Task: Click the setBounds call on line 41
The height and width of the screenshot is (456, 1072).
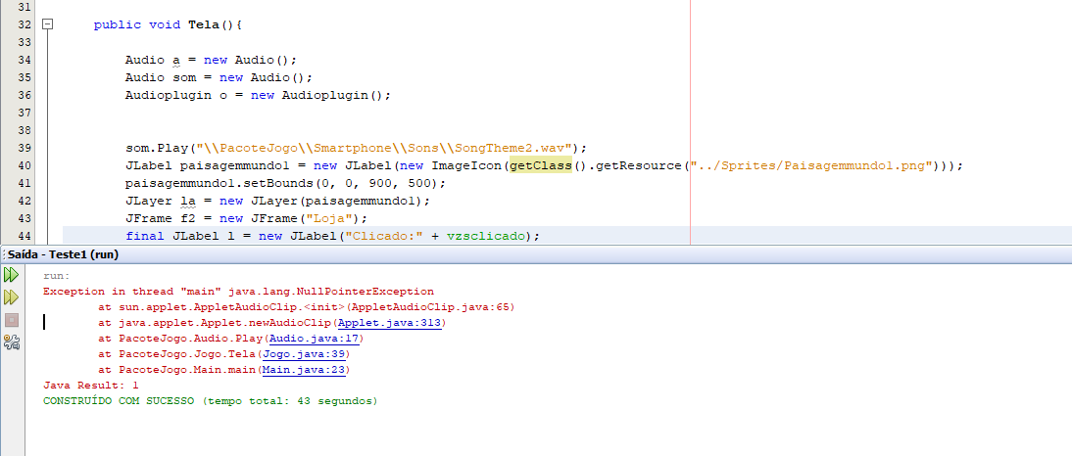Action: coord(285,184)
